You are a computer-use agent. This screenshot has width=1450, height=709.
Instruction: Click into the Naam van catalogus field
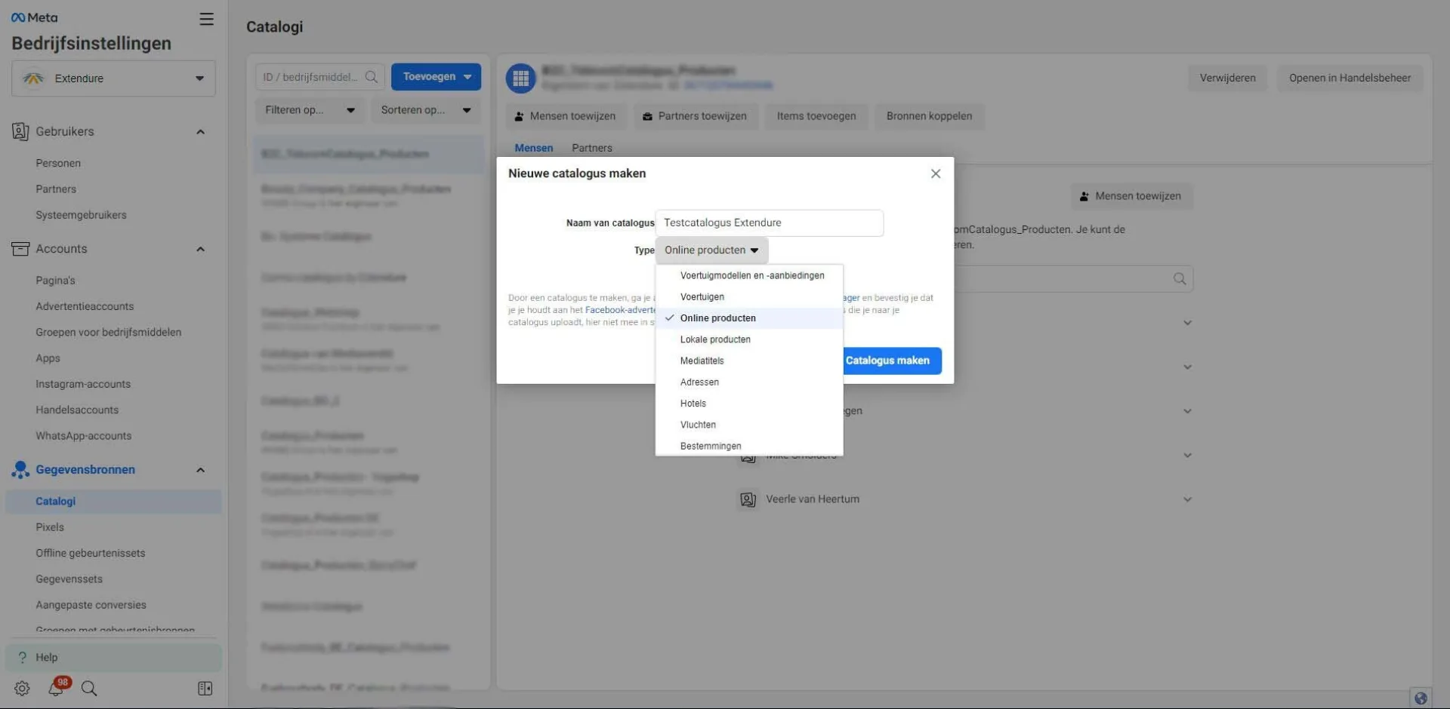click(770, 223)
